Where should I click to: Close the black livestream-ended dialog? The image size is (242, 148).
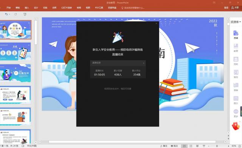coord(156,23)
